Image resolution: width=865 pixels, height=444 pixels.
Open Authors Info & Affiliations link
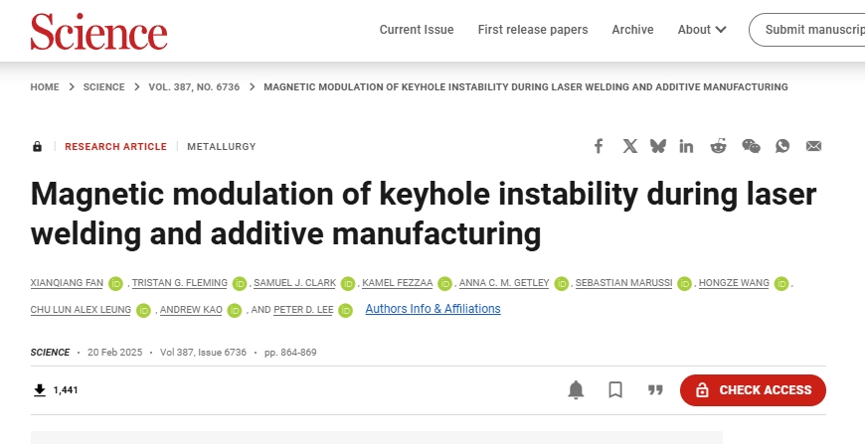click(432, 309)
